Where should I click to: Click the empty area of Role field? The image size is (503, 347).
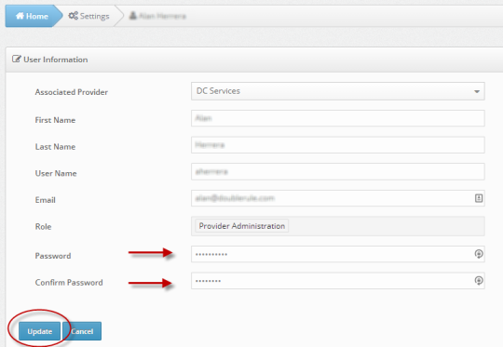pyautogui.click(x=387, y=226)
